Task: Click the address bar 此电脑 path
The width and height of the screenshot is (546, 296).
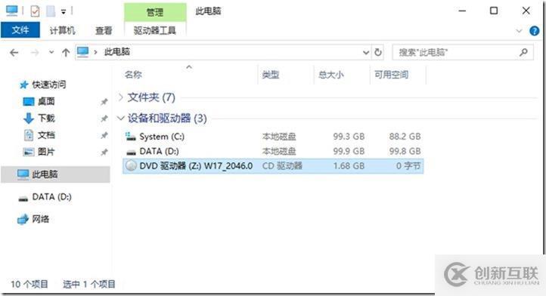Action: [x=117, y=52]
